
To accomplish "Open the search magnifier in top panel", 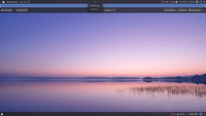I will point(197,2).
